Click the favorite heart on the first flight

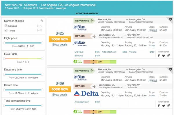(x=171, y=19)
